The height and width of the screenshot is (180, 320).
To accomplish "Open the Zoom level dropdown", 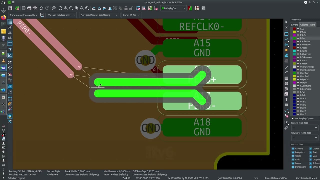I will [131, 15].
